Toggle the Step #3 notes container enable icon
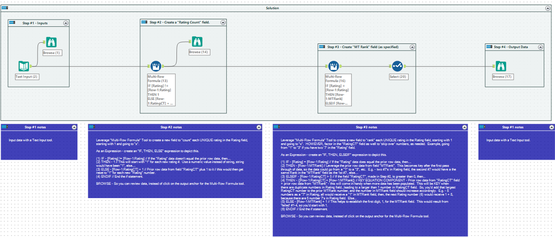 [277, 127]
